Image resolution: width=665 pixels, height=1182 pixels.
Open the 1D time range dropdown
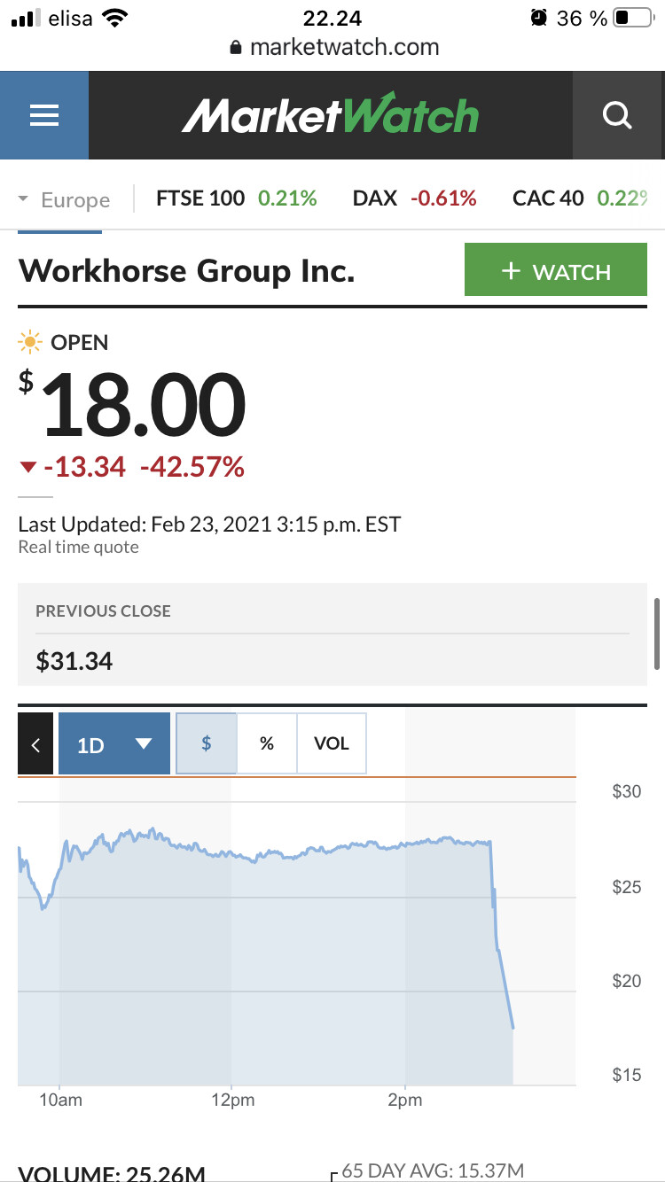click(x=114, y=744)
